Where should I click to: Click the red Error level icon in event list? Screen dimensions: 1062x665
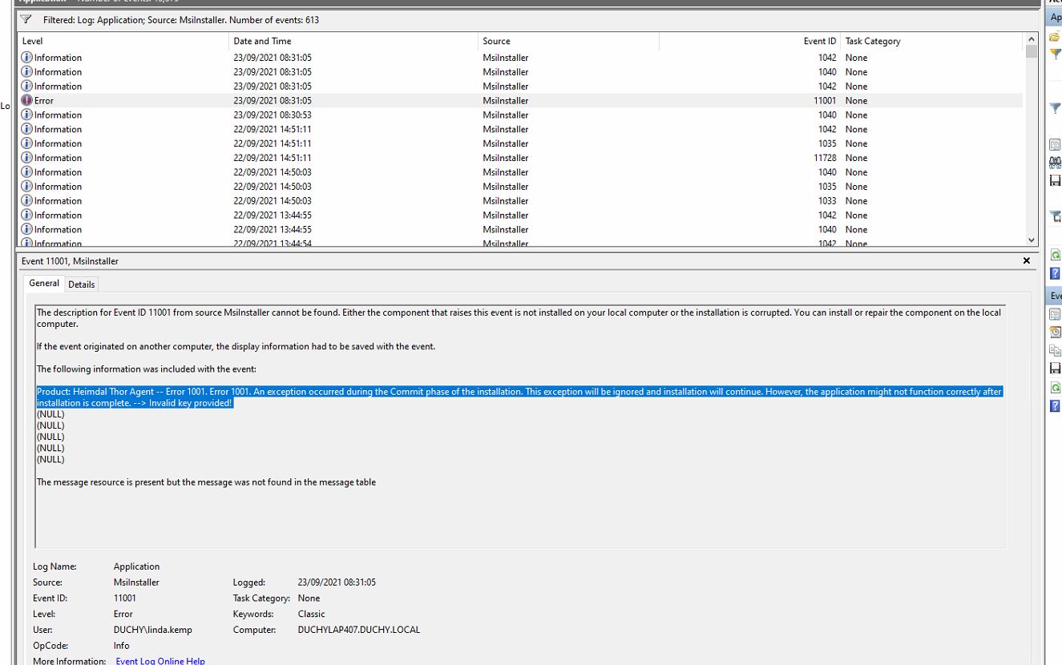[x=26, y=100]
